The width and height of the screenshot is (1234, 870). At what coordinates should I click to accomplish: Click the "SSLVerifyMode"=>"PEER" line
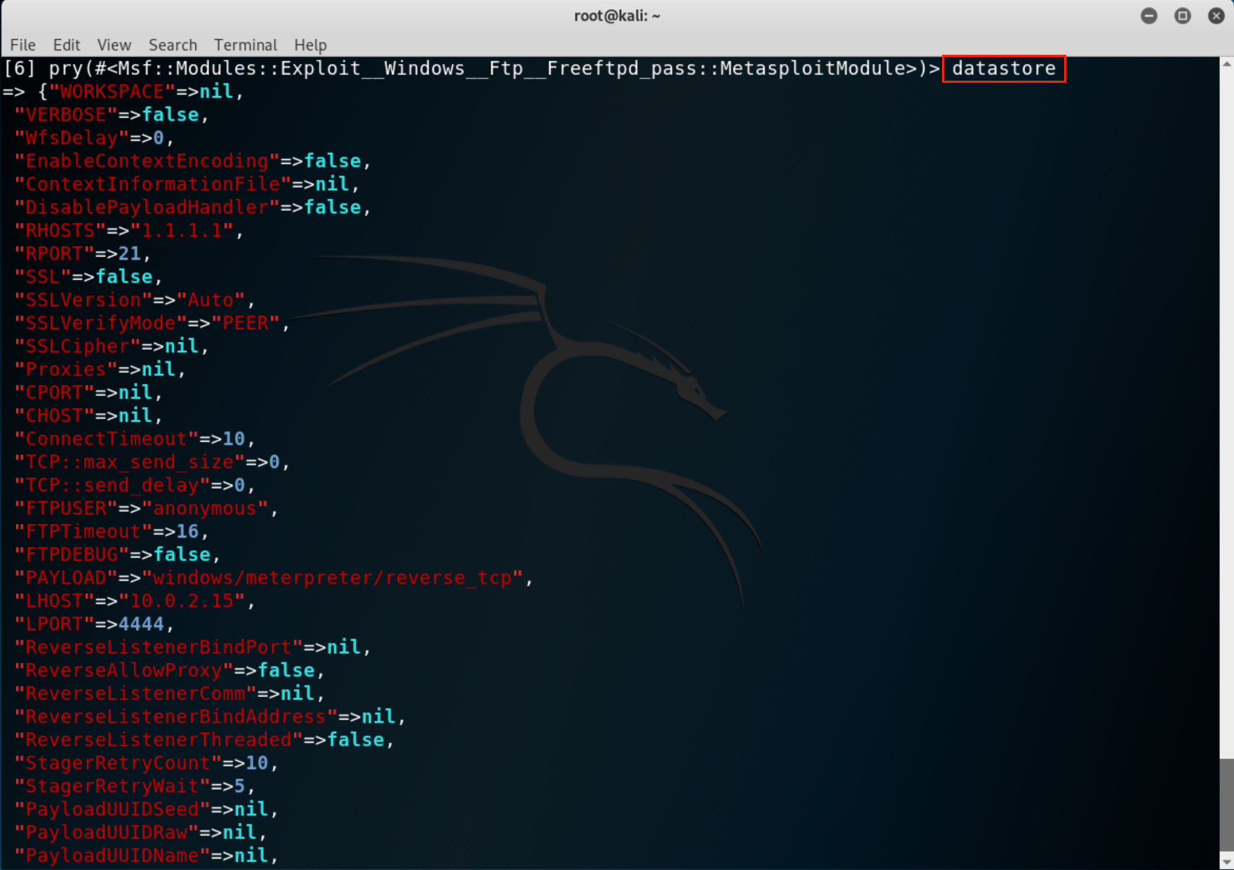[152, 323]
